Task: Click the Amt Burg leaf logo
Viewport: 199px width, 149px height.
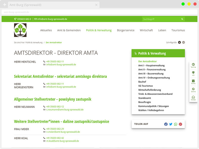Action: [20, 30]
